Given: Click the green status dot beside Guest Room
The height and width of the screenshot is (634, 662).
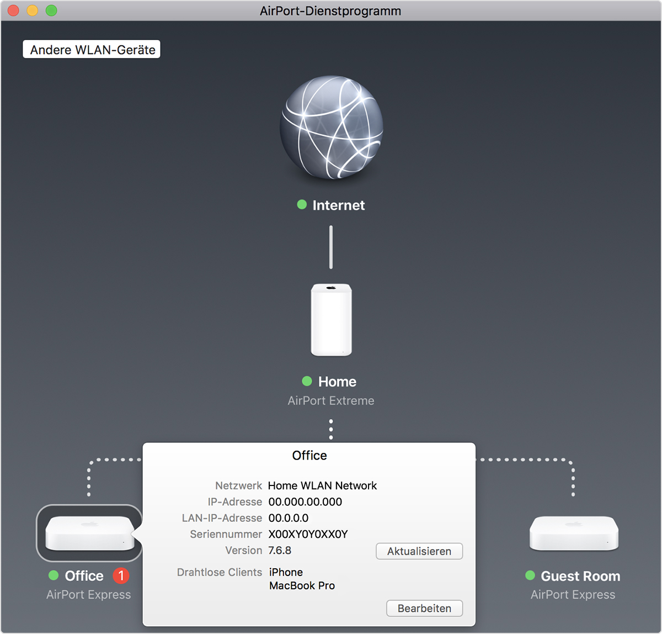Looking at the screenshot, I should [530, 575].
